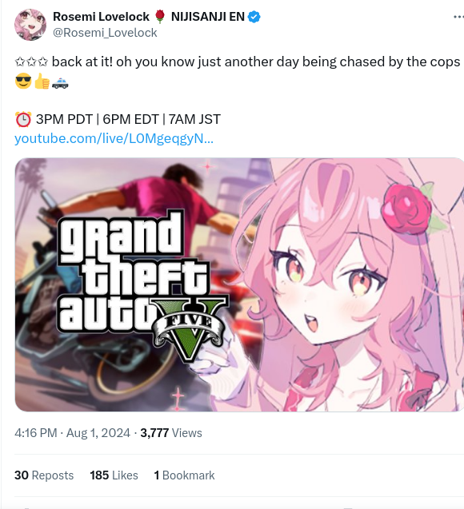Click the thumbs up emoji

point(42,82)
